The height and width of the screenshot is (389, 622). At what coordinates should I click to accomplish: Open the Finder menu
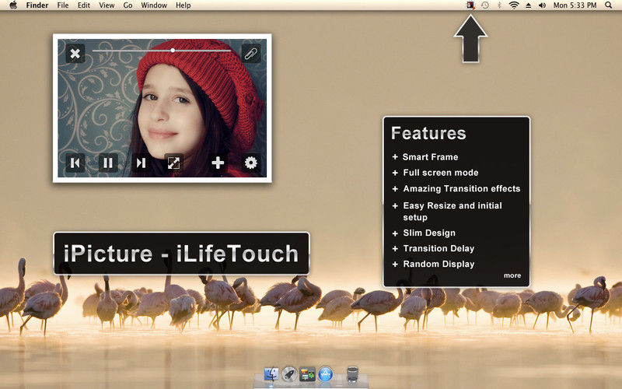point(37,5)
